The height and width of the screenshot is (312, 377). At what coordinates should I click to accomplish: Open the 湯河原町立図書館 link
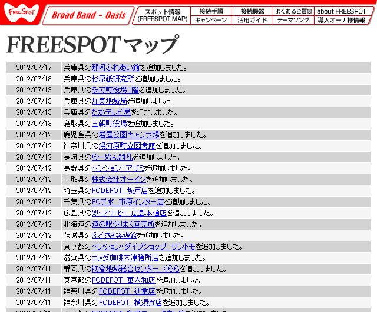click(x=127, y=145)
